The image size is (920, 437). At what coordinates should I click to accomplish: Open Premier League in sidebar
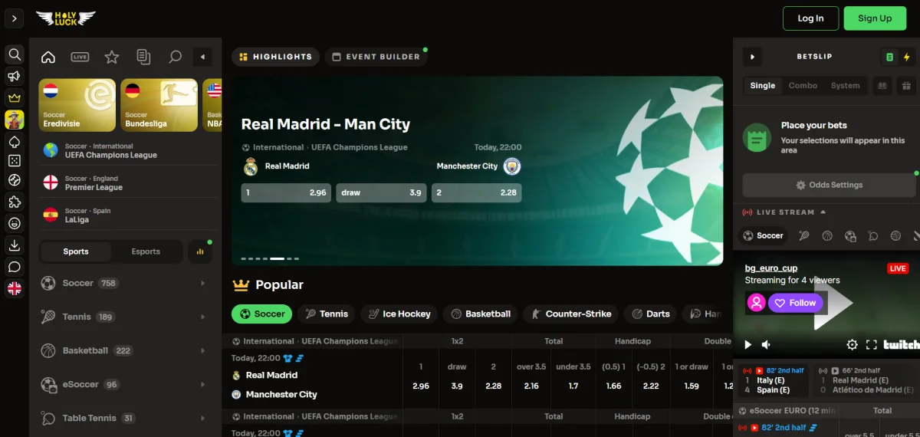click(129, 182)
